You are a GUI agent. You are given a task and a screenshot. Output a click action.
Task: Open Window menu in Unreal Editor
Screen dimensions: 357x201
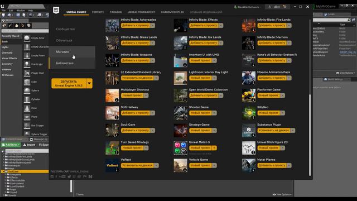click(x=21, y=11)
